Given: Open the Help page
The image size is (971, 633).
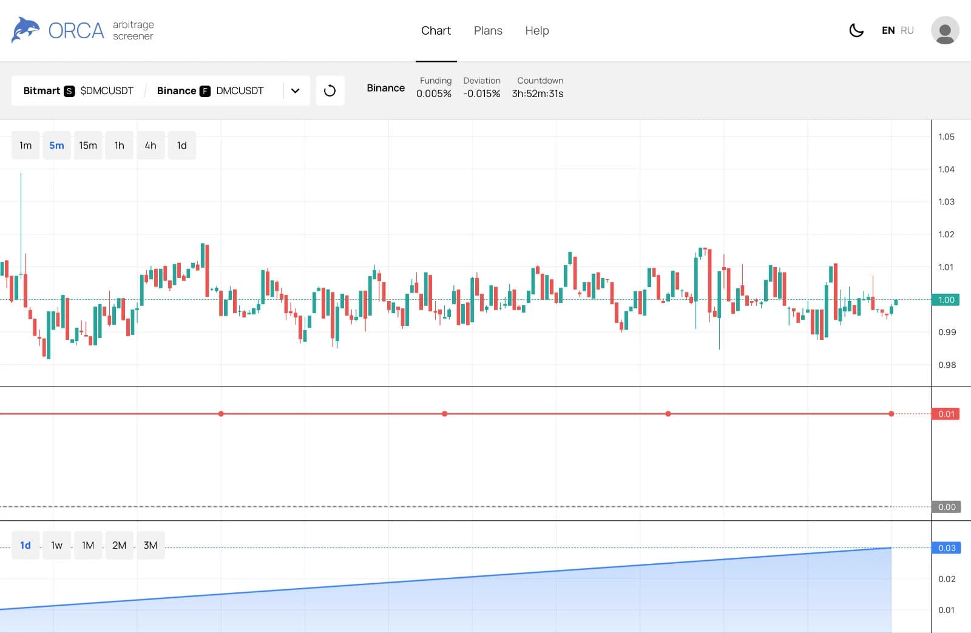Looking at the screenshot, I should [x=536, y=30].
